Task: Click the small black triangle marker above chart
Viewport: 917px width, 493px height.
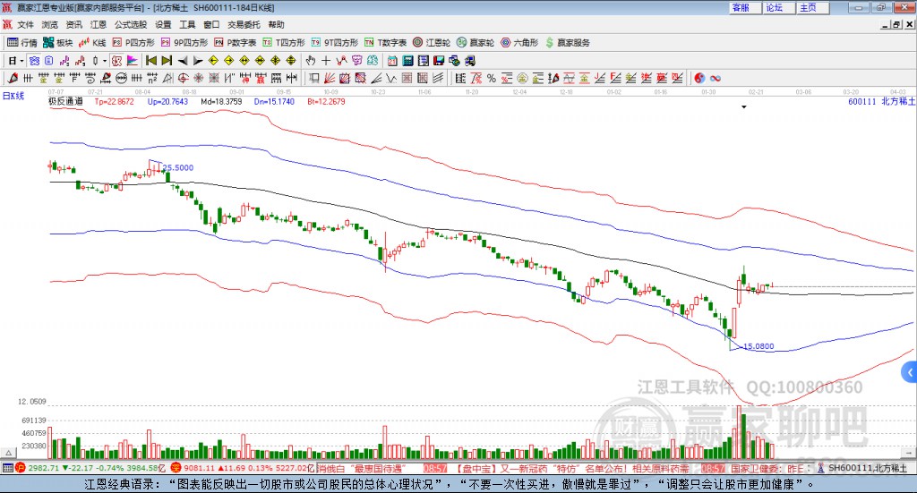Action: click(744, 106)
